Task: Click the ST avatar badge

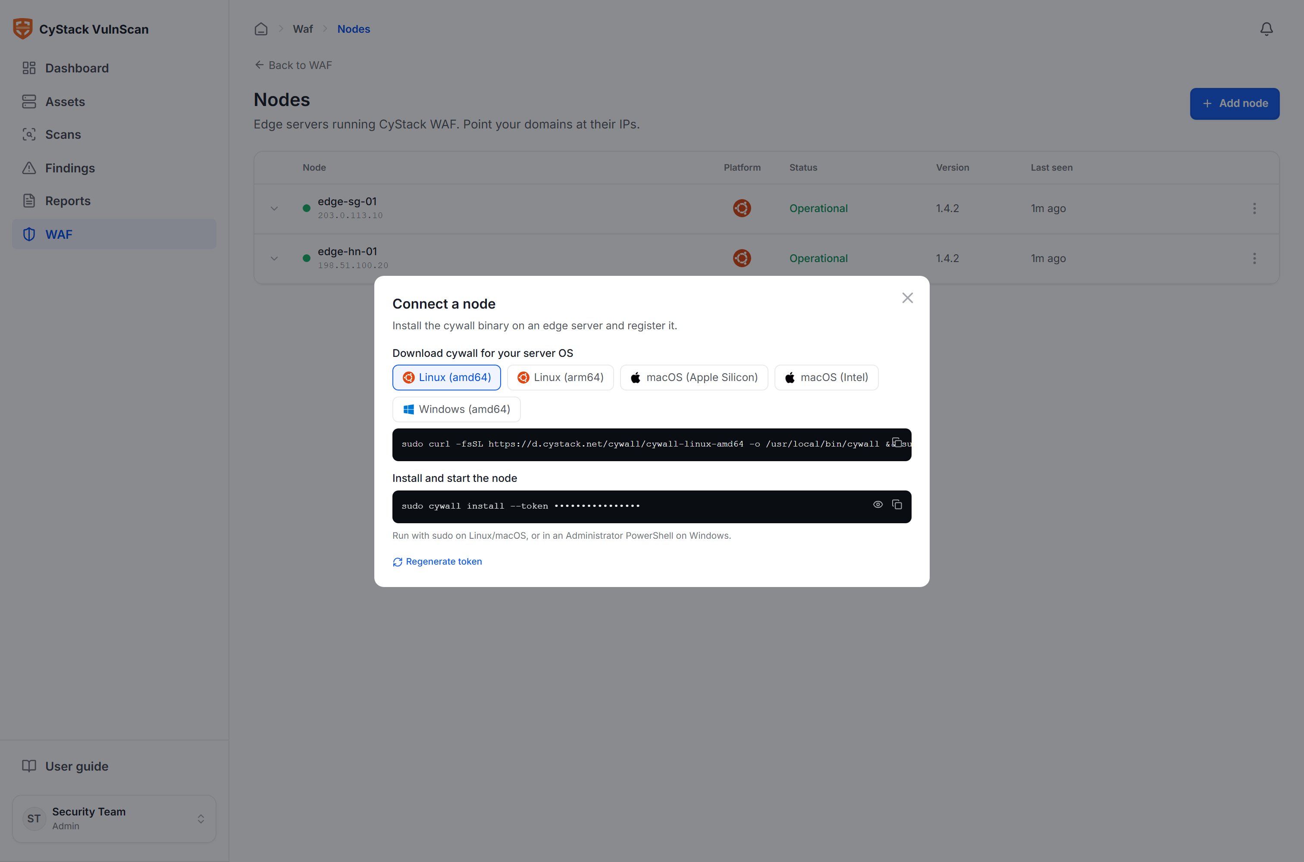Action: 34,818
